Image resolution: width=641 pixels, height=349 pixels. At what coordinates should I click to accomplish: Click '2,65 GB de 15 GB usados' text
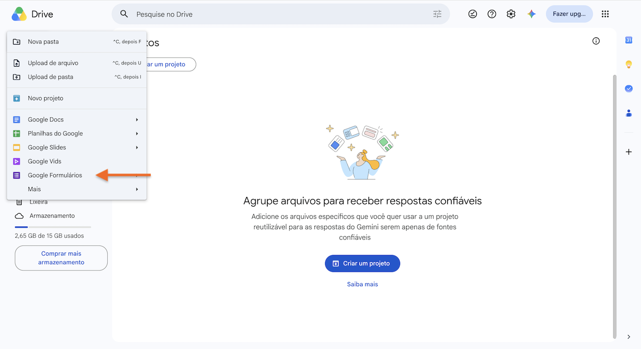pyautogui.click(x=50, y=235)
